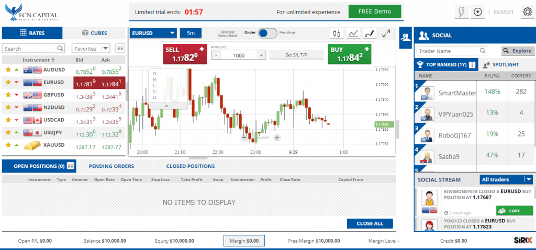This screenshot has width=536, height=250.
Task: Click the SELL 1.1782 button
Action: coord(185,54)
